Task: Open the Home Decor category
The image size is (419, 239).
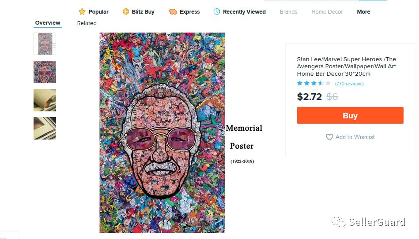Action: pyautogui.click(x=327, y=12)
